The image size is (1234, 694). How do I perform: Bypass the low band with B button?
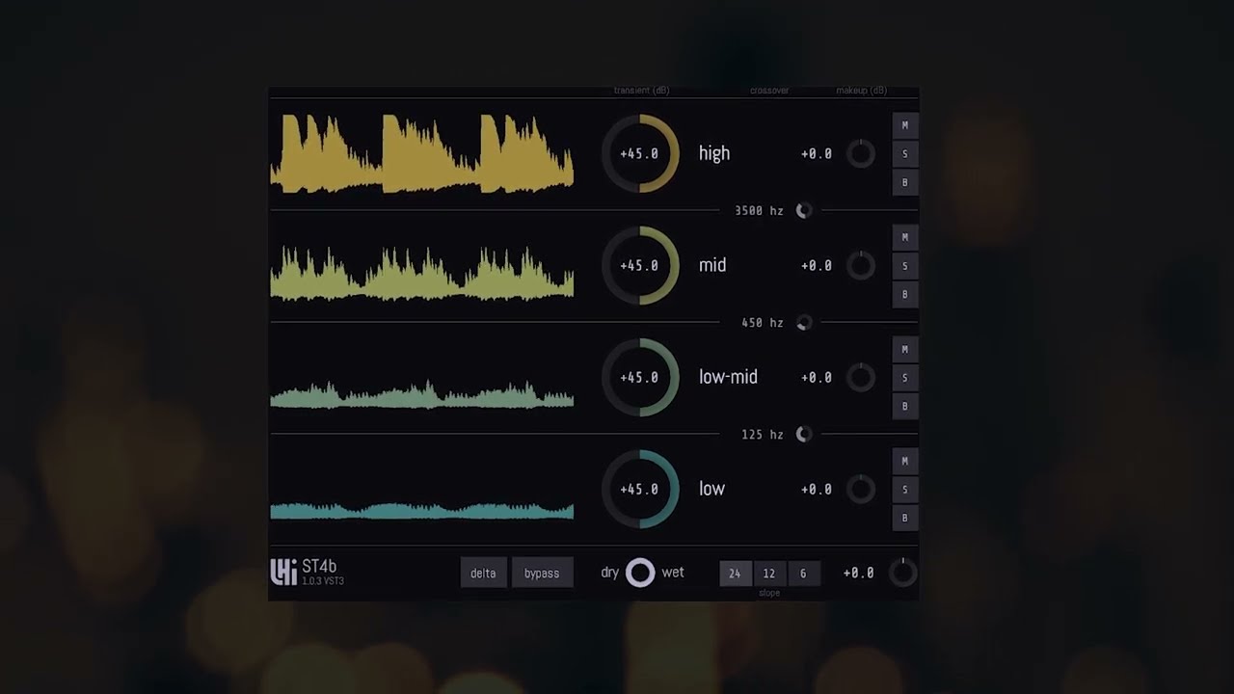point(905,518)
